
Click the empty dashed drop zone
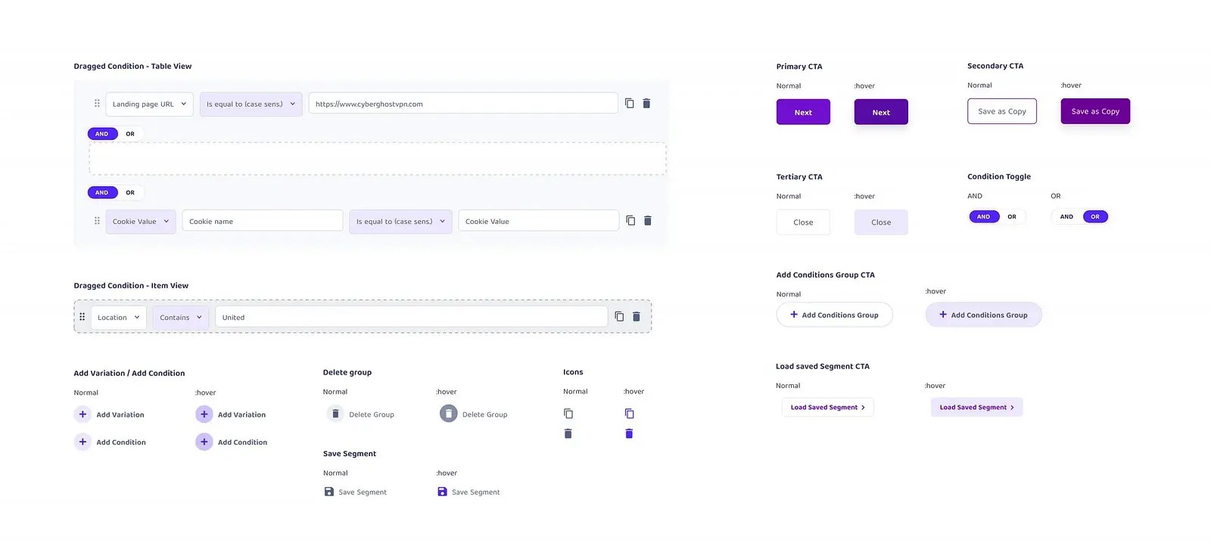pos(378,159)
